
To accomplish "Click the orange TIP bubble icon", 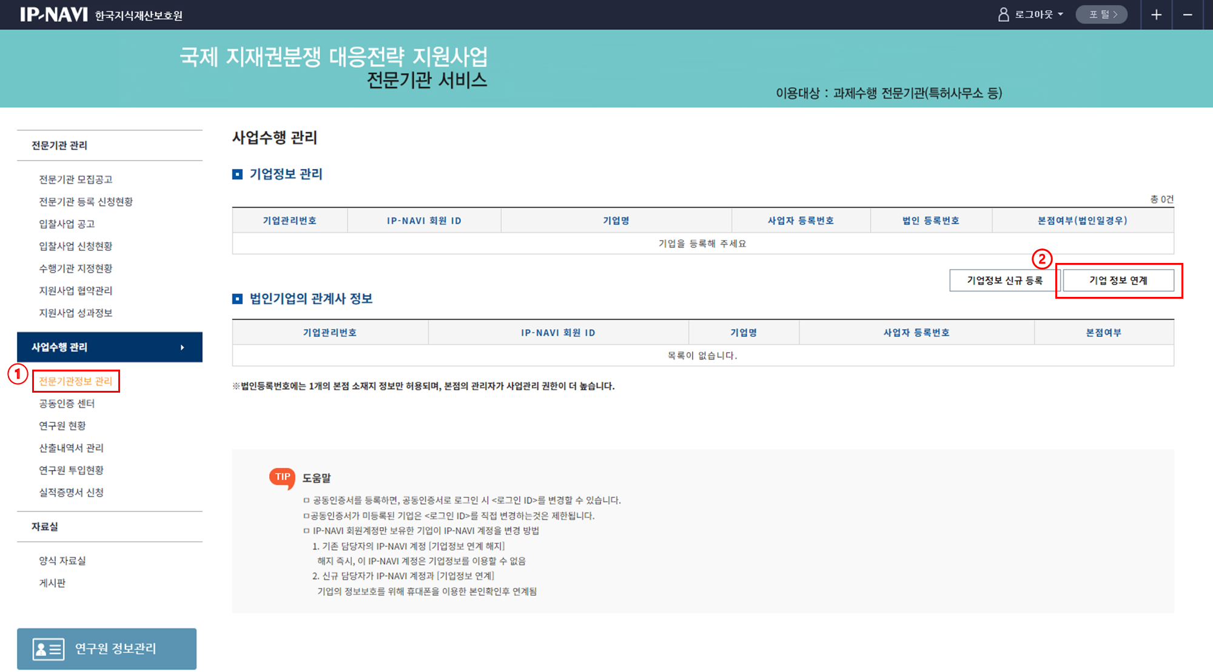I will click(x=282, y=477).
